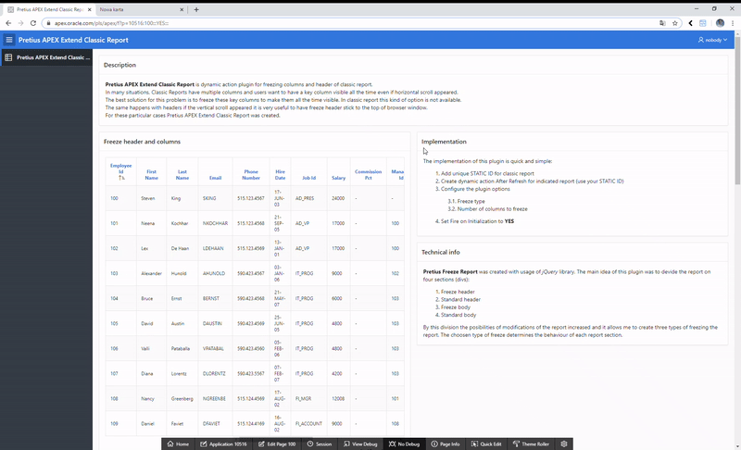Open Session menu in developer toolbar
This screenshot has width=741, height=450.
[320, 444]
